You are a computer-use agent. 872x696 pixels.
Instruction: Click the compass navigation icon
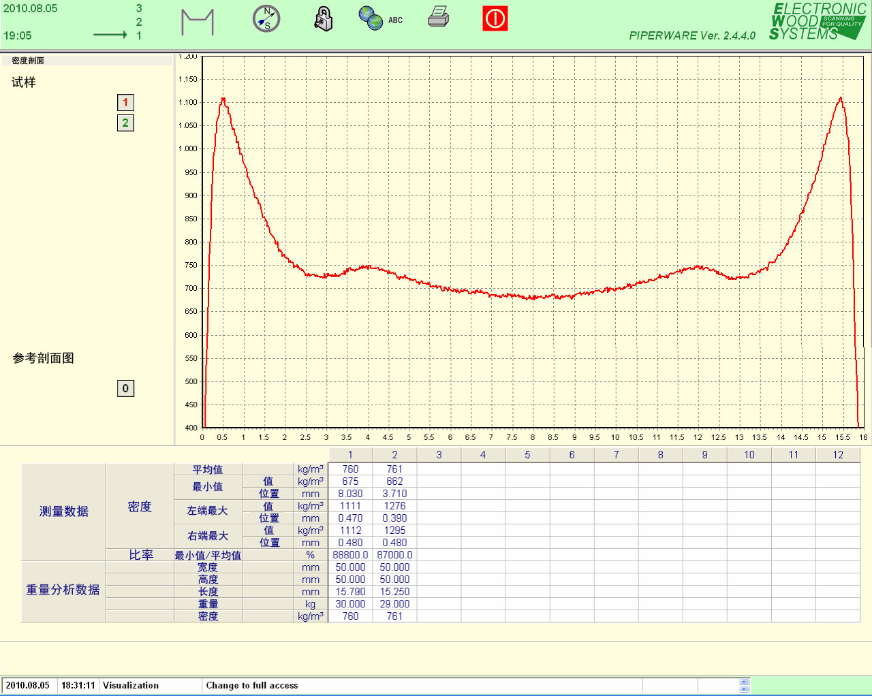click(x=266, y=19)
